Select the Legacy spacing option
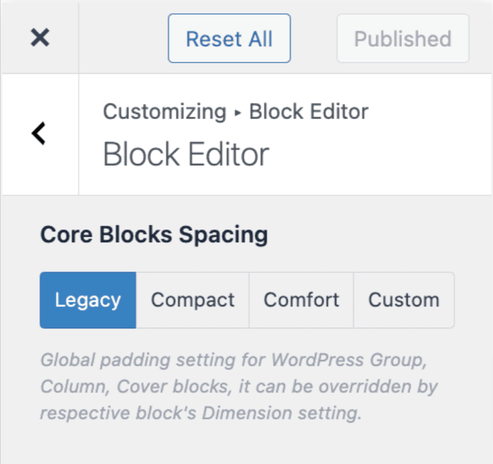The width and height of the screenshot is (493, 464). (88, 300)
